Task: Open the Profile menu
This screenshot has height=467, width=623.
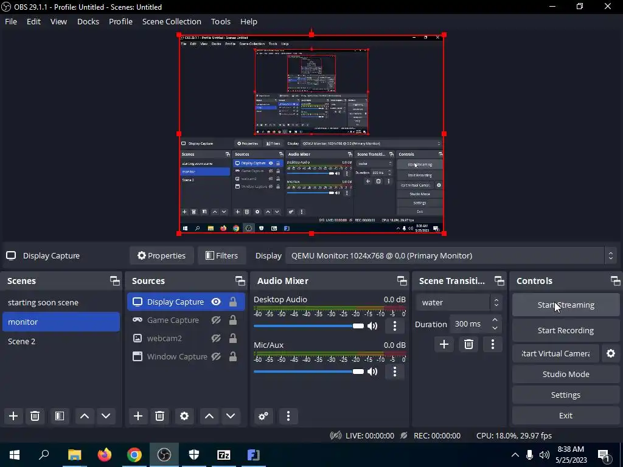Action: [x=120, y=21]
